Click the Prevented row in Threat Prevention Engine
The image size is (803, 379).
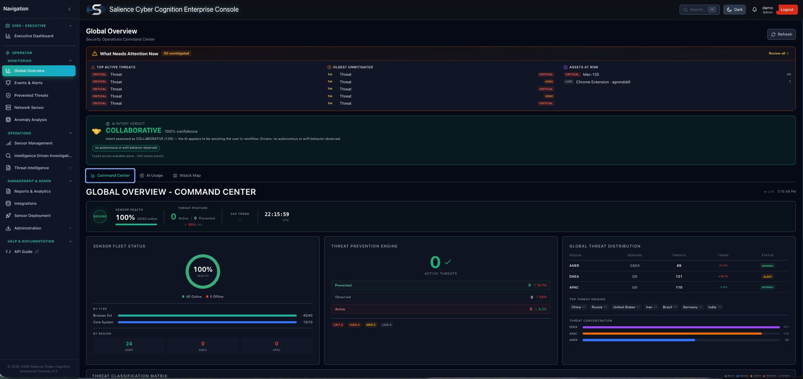(x=441, y=285)
